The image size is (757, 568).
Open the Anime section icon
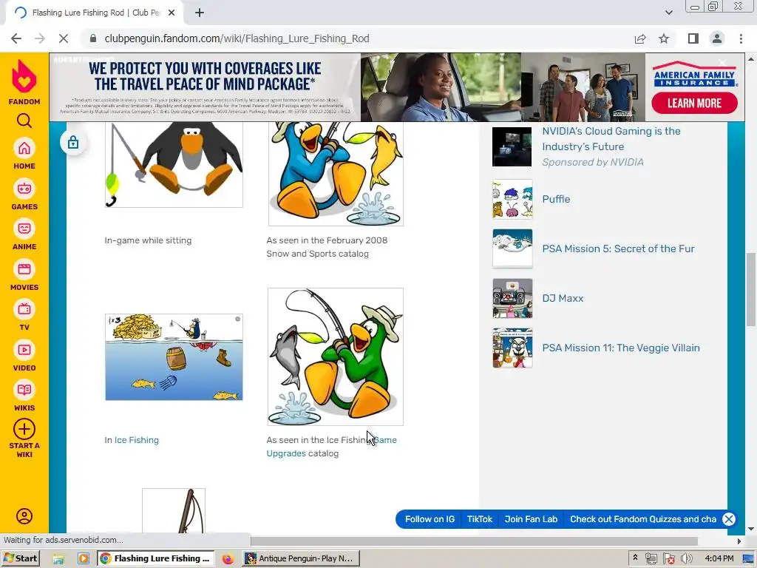[24, 229]
